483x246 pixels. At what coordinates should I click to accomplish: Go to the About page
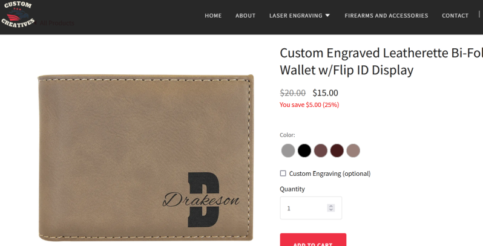click(246, 15)
